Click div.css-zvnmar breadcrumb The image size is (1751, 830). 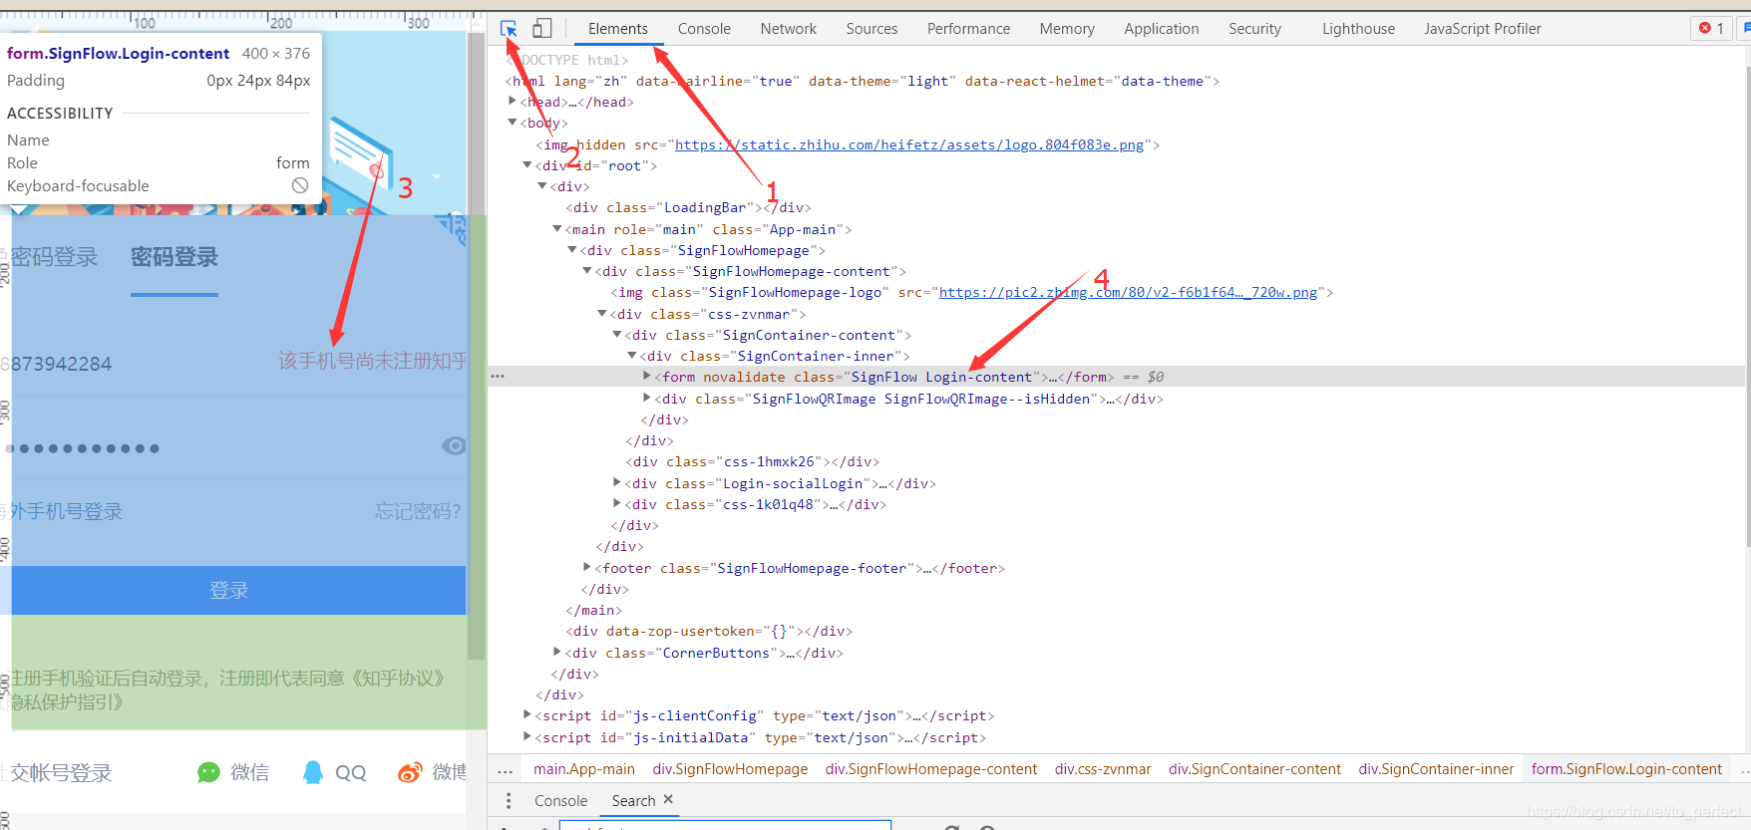pyautogui.click(x=1103, y=769)
